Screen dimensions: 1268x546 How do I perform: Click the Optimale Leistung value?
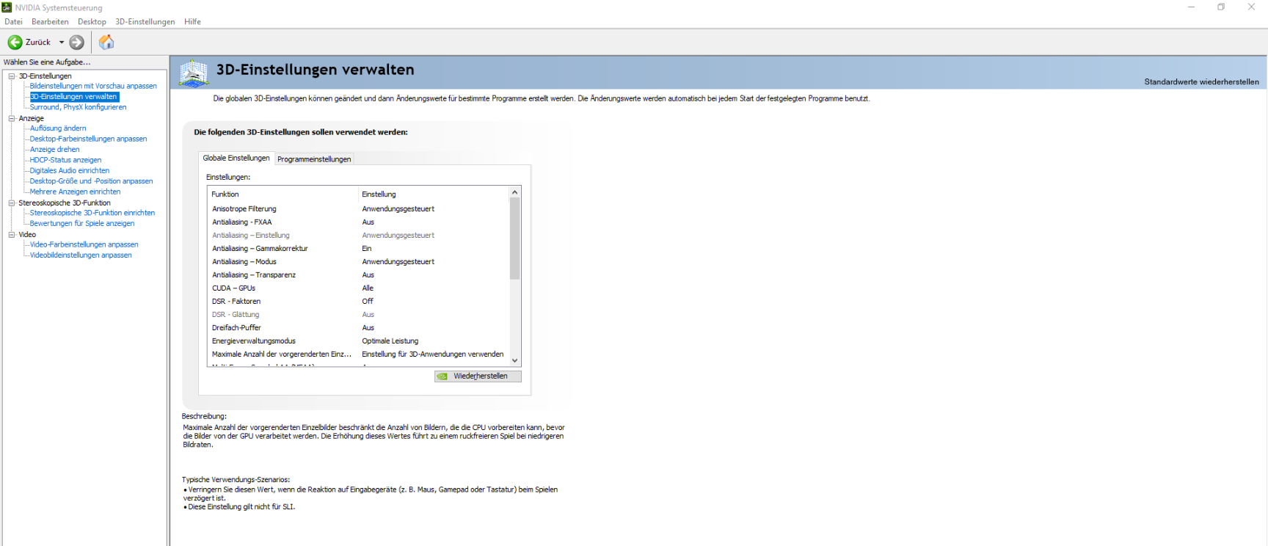pyautogui.click(x=390, y=341)
